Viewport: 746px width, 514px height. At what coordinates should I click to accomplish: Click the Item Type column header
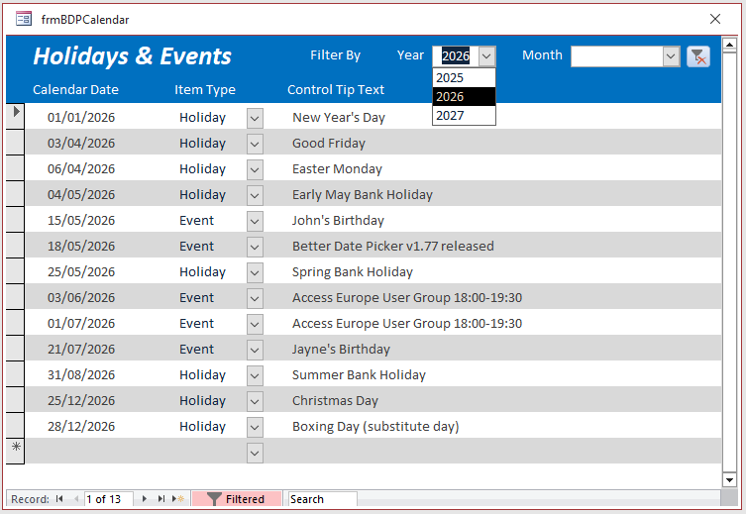(204, 89)
